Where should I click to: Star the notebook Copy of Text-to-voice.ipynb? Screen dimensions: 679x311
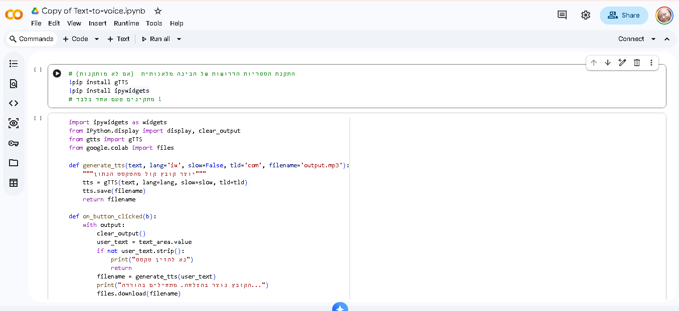tap(158, 11)
